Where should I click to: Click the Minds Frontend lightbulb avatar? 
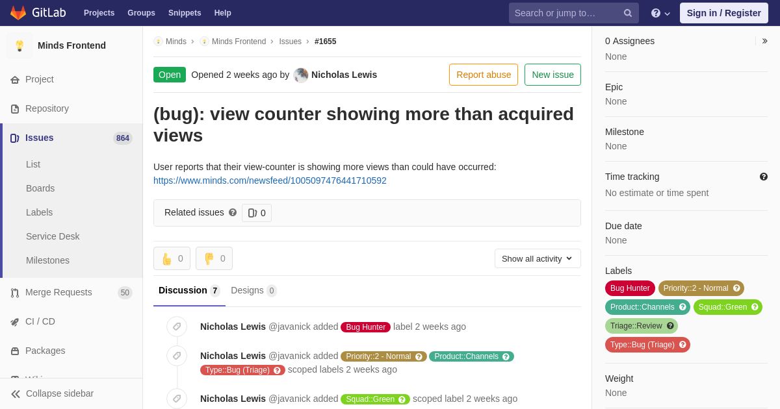point(19,45)
